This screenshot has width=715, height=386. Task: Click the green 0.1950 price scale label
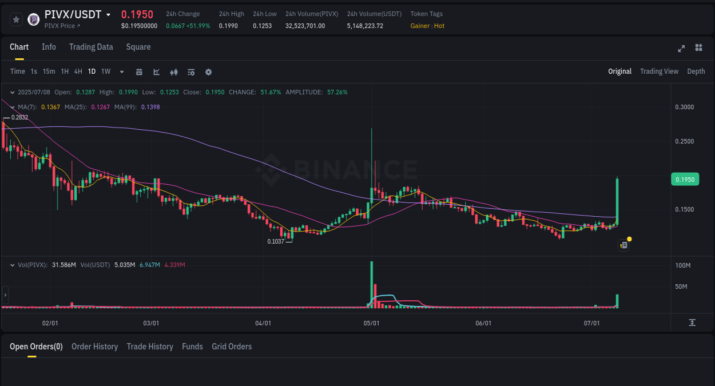pyautogui.click(x=685, y=179)
